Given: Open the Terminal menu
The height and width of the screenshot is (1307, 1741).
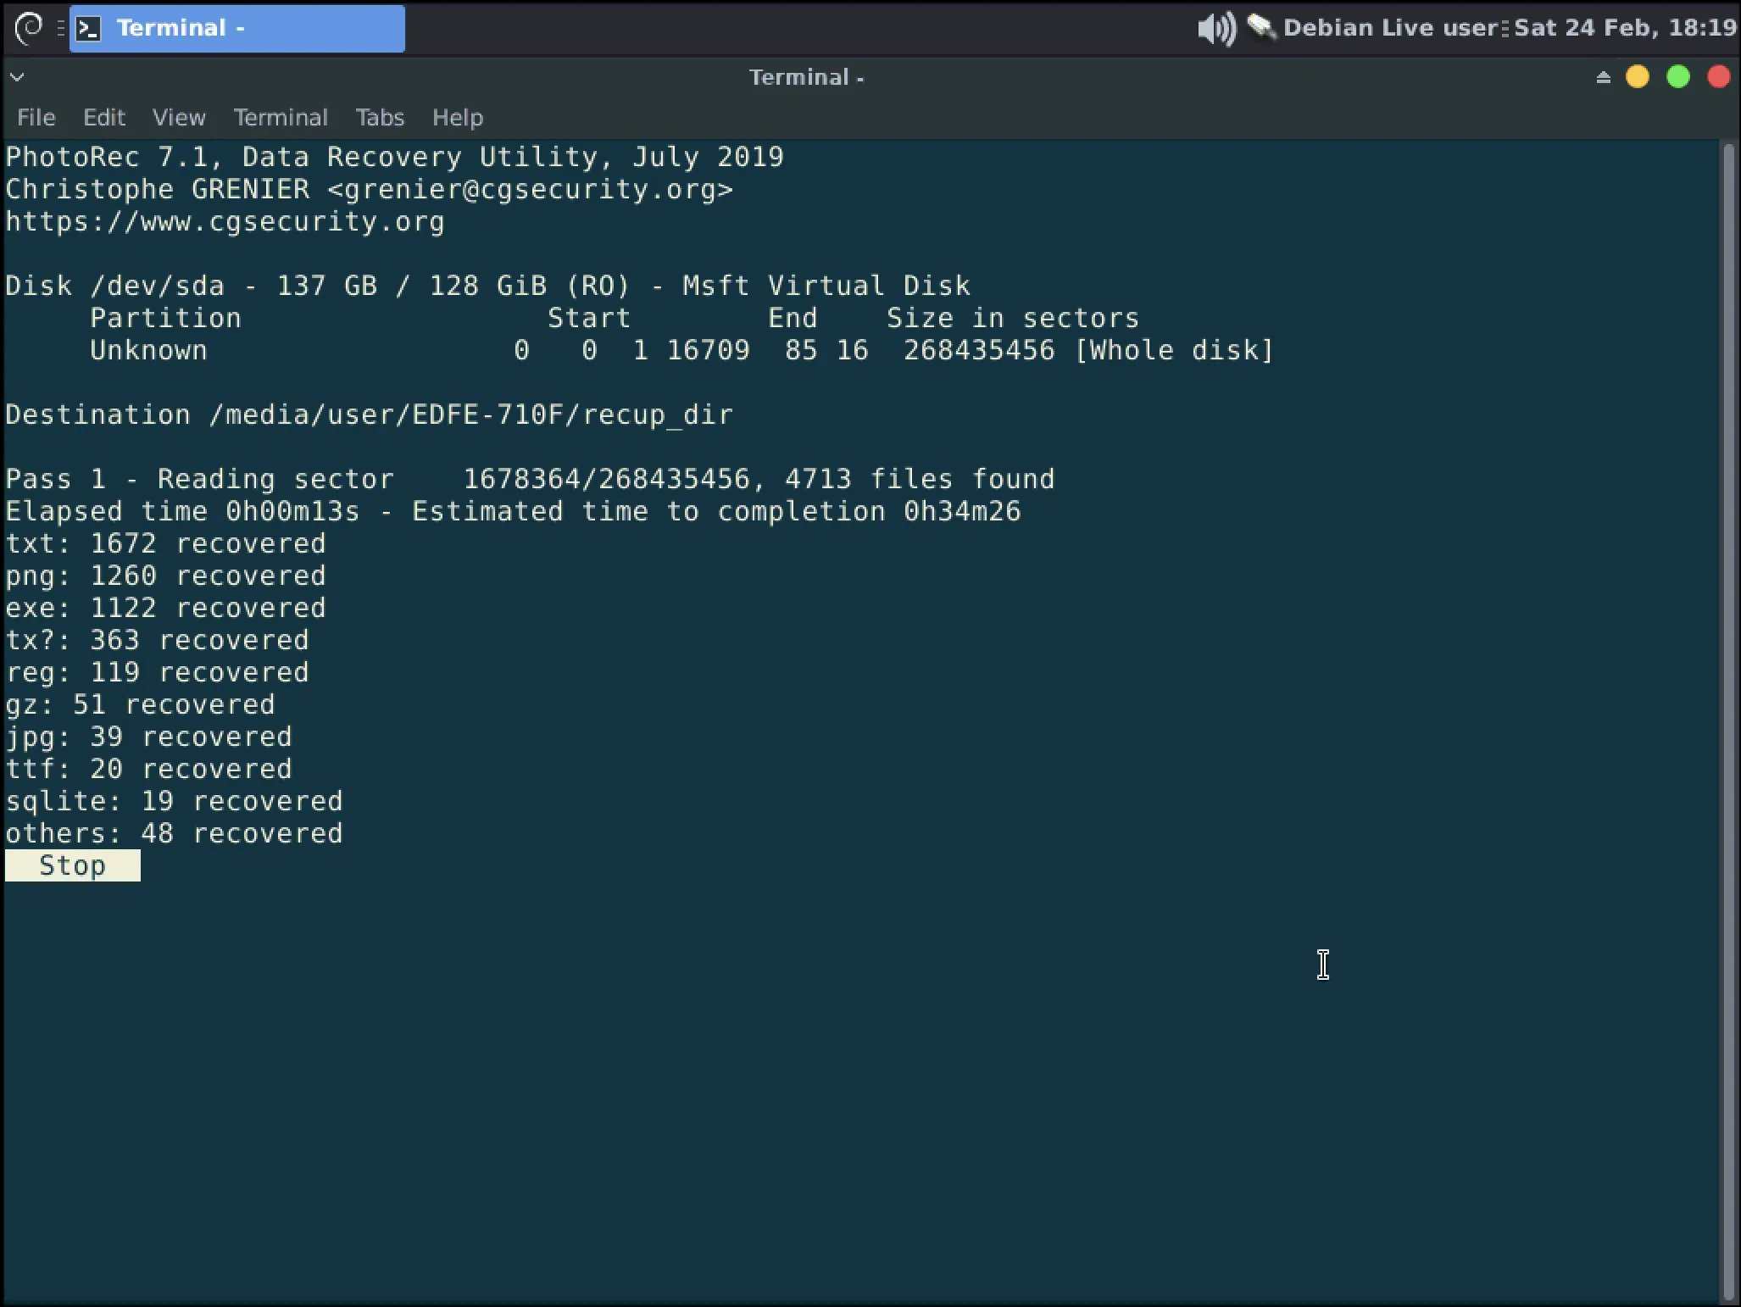Looking at the screenshot, I should (281, 118).
